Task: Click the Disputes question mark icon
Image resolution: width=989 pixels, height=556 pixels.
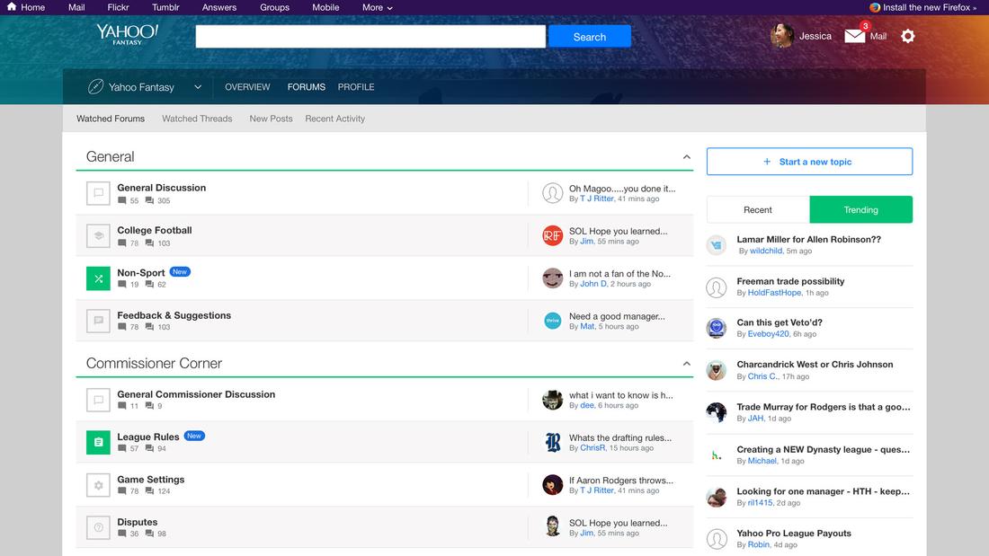Action: pyautogui.click(x=98, y=527)
